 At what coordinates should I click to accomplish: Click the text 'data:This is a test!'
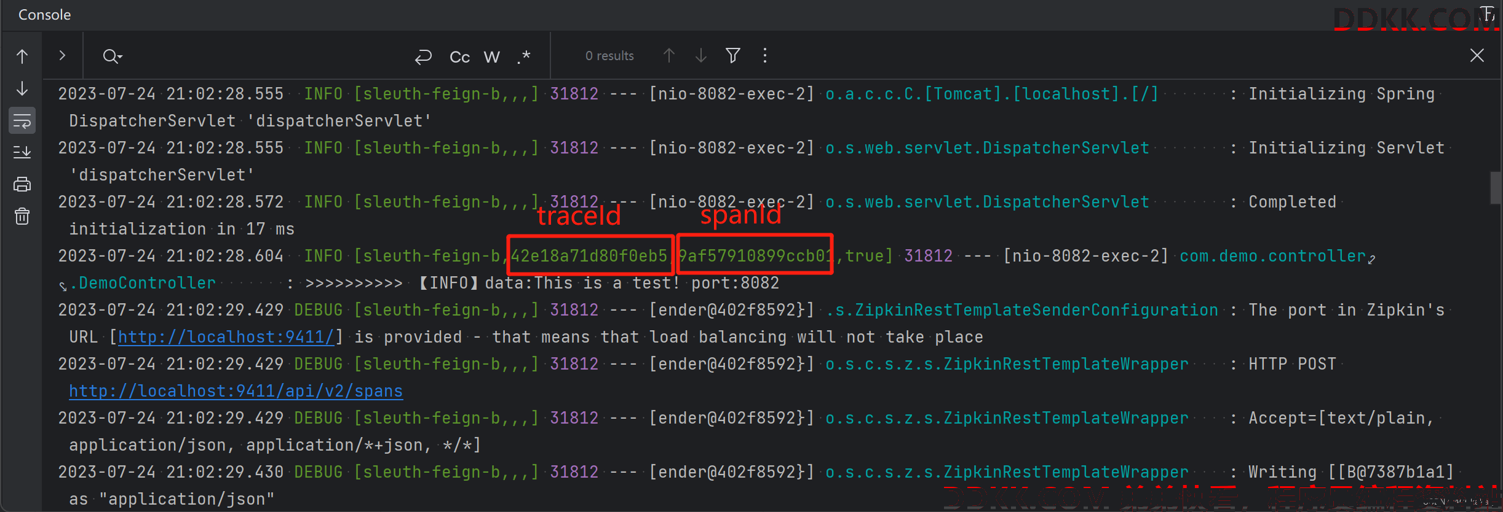click(582, 283)
